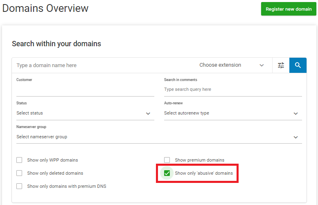Open the Select status dropdown
The height and width of the screenshot is (205, 318).
pyautogui.click(x=85, y=113)
